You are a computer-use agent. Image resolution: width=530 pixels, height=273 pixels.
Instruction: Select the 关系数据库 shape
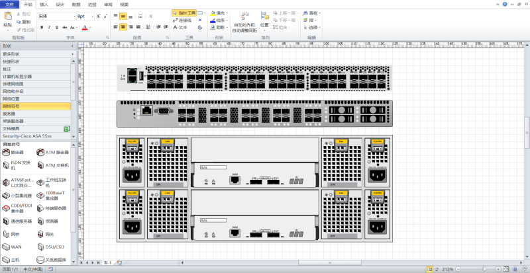[52, 260]
